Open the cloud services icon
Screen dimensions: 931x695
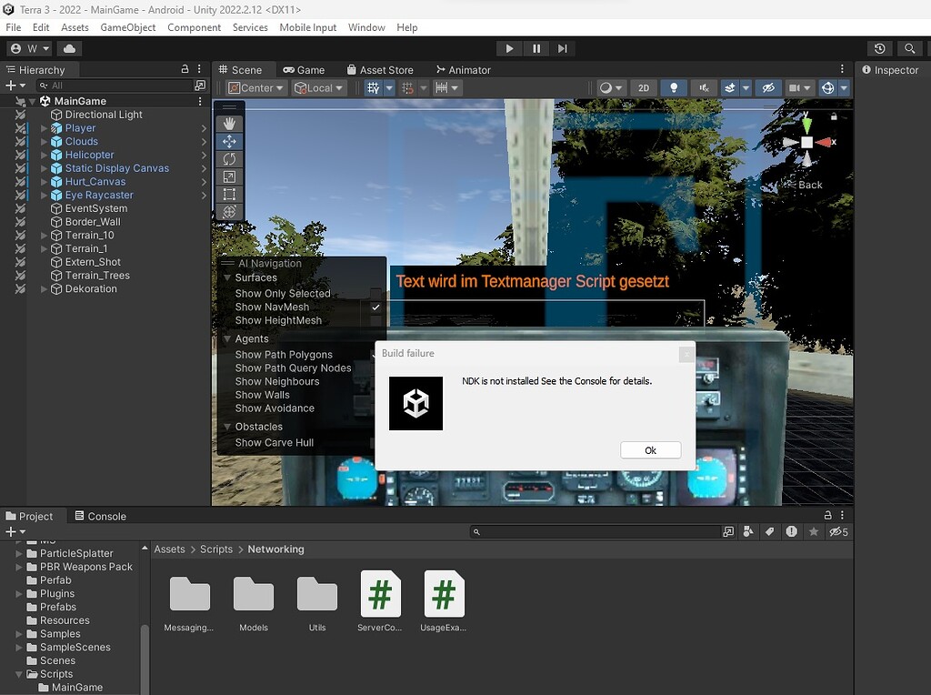click(x=70, y=48)
